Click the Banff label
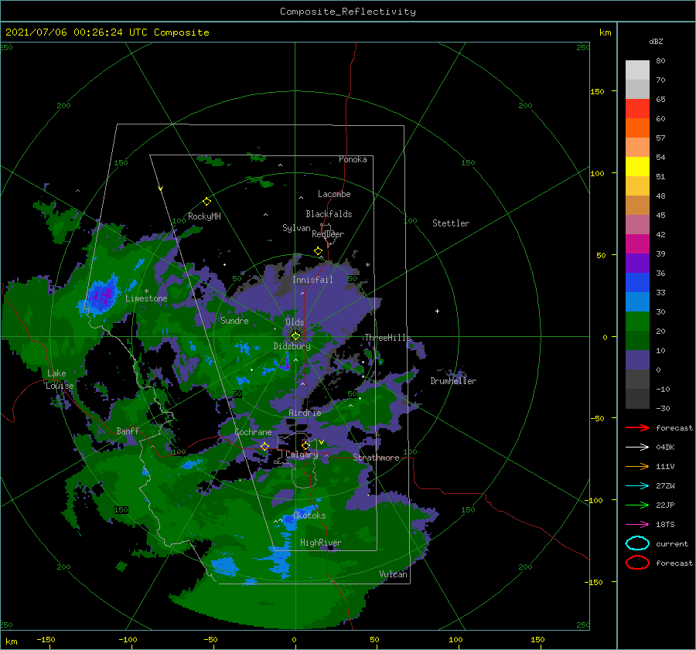Screen dimensions: 696x650 (x=128, y=431)
